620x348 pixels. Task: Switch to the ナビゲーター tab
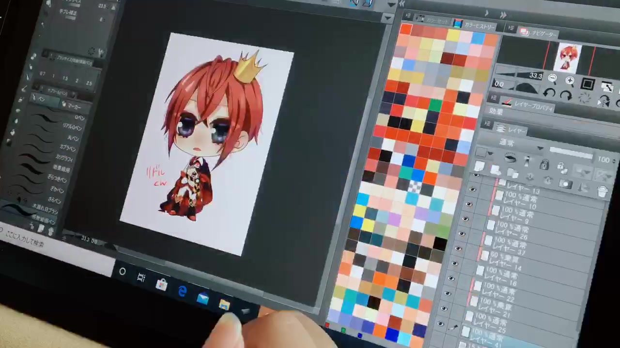(537, 33)
